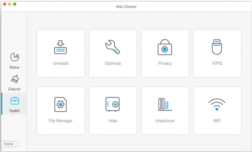Open the Privacy lock icon

(165, 47)
